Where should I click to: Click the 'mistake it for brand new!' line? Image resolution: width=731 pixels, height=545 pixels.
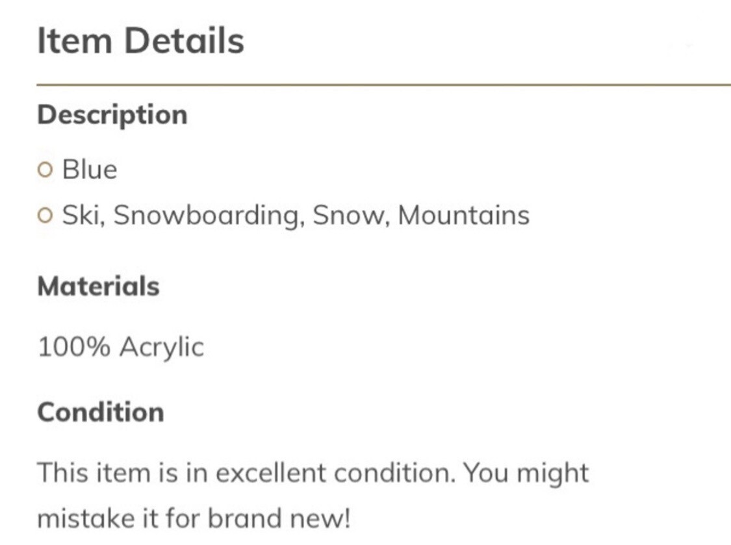194,518
